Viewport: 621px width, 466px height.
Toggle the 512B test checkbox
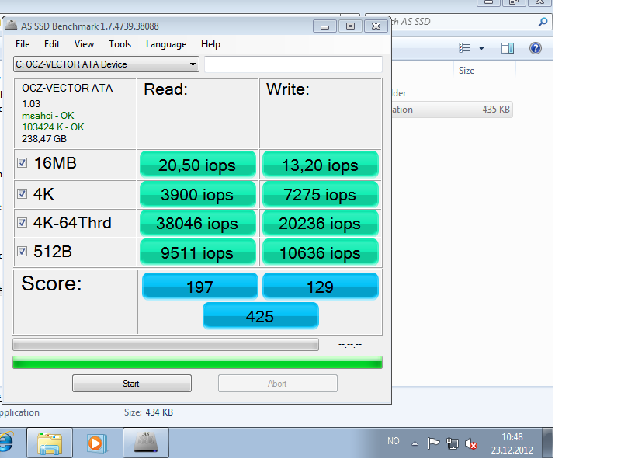point(23,251)
